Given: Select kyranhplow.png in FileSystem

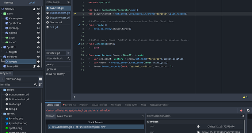Looking at the screenshot, I should coord(18,124).
